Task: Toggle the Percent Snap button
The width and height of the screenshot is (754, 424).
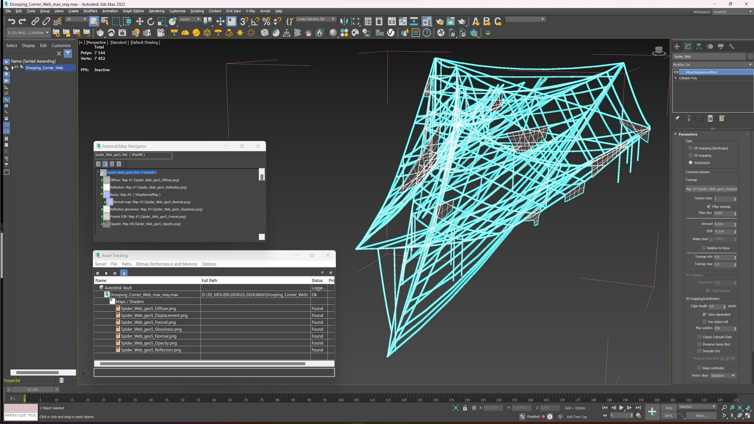Action: (x=266, y=22)
